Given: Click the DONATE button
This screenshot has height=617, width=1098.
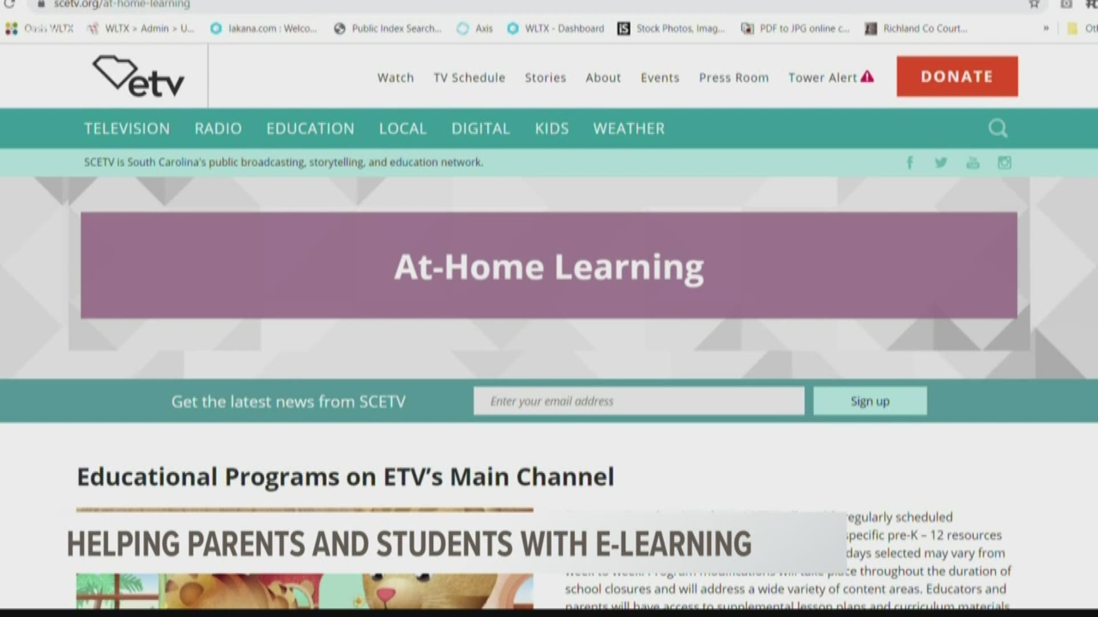Looking at the screenshot, I should click(x=957, y=76).
